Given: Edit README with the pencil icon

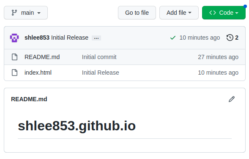Looking at the screenshot, I should 232,99.
